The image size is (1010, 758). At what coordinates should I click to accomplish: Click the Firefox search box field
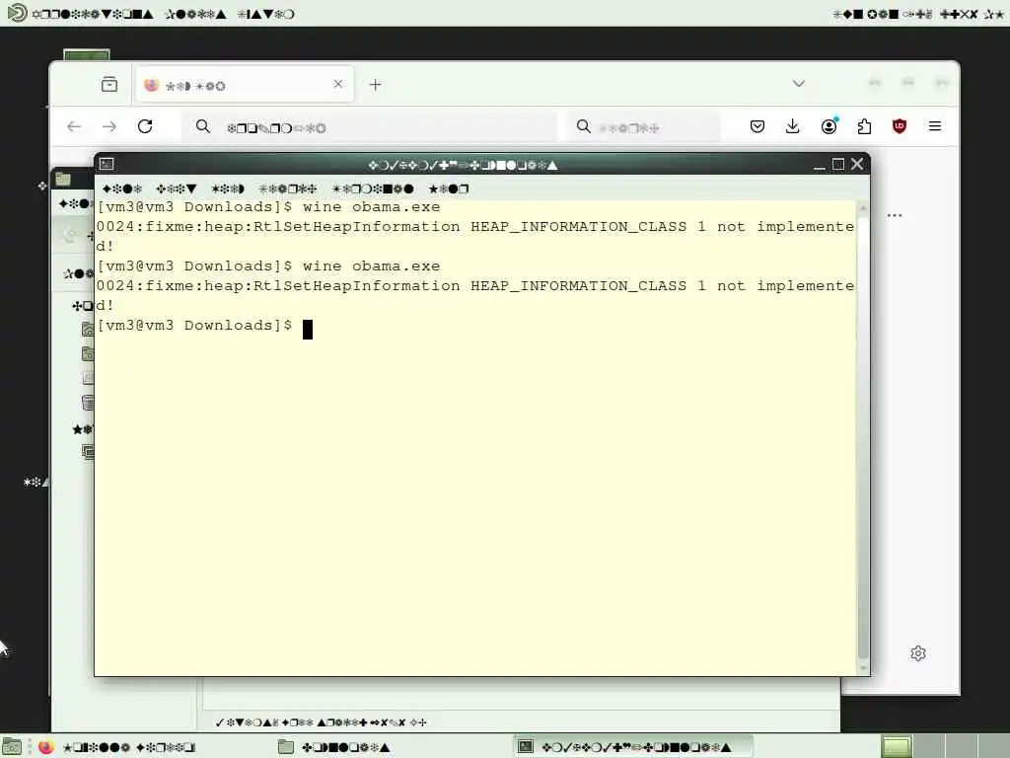[x=643, y=127]
